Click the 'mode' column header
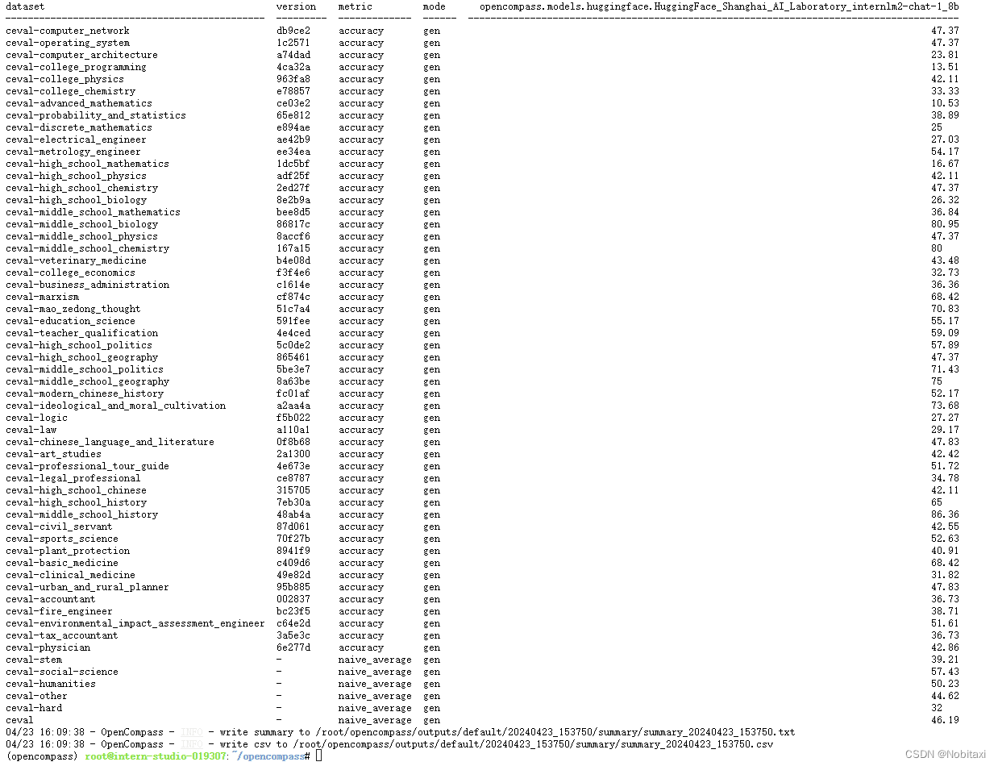 (434, 6)
